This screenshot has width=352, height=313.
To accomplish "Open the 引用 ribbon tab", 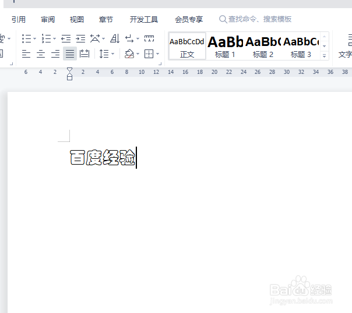I will 19,20.
